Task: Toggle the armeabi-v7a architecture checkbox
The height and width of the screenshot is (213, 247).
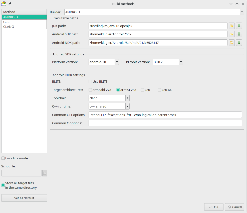Action: pos(90,90)
